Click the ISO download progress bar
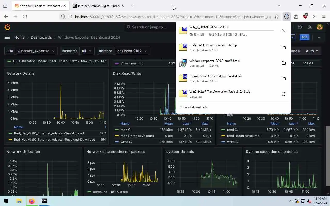The width and height of the screenshot is (330, 206). click(232, 31)
